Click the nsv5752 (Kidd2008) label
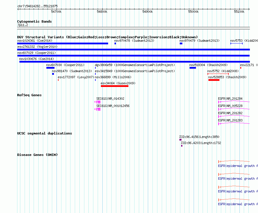 click(223, 71)
